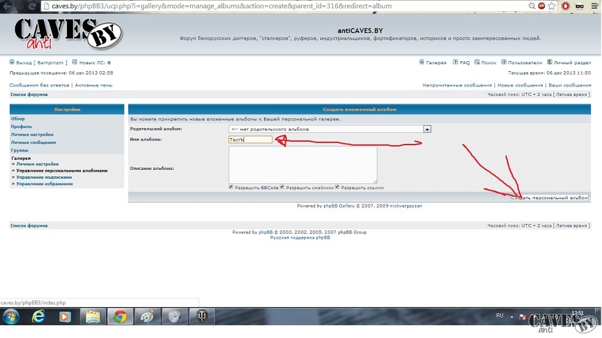Click the Windows Start button
Viewport: 602px width, 338px height.
coord(11,317)
